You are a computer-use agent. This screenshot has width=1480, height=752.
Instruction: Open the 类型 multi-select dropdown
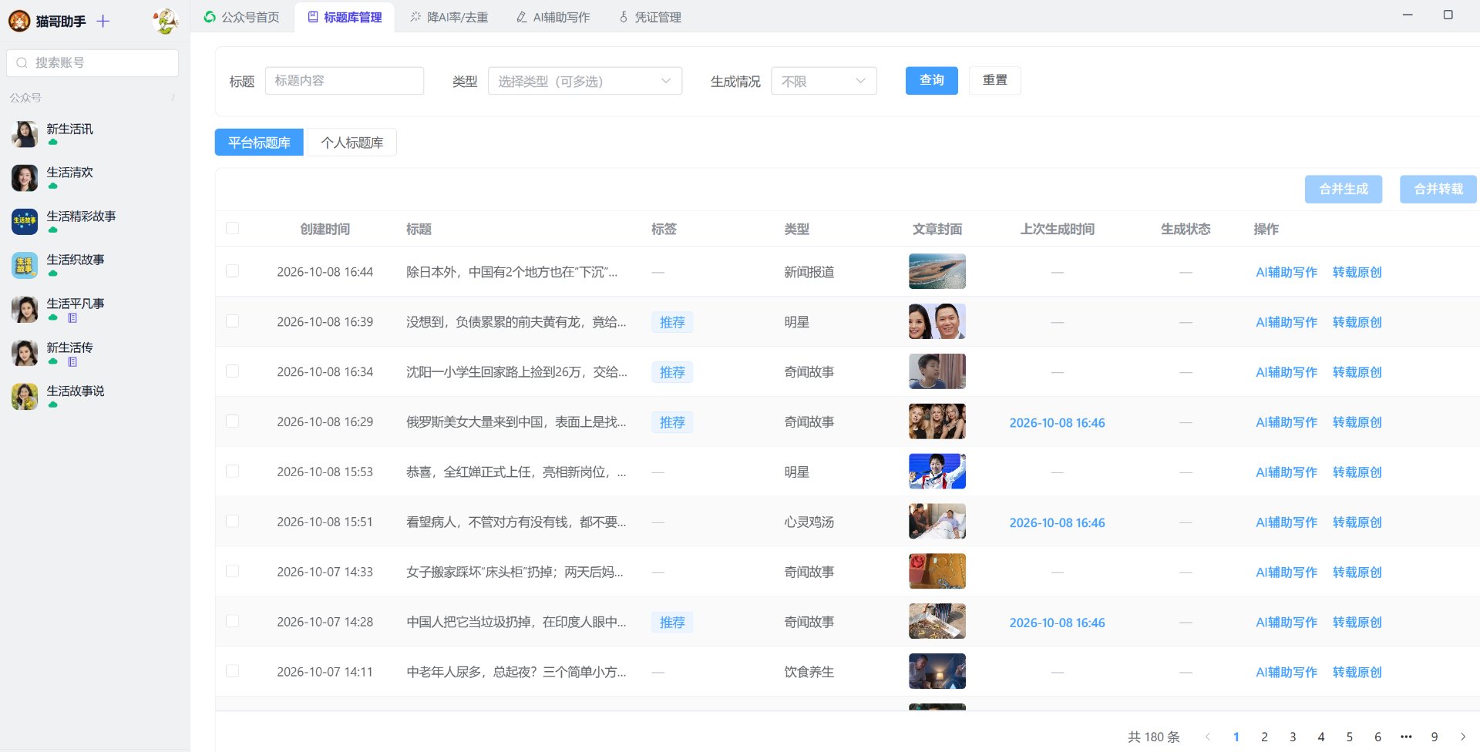[584, 81]
